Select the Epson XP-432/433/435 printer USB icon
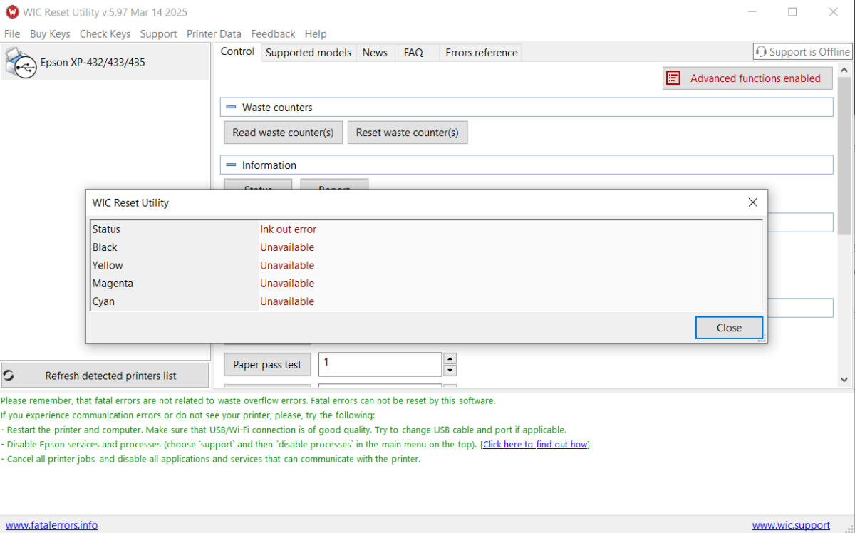Viewport: 855px width, 533px height. [x=21, y=62]
